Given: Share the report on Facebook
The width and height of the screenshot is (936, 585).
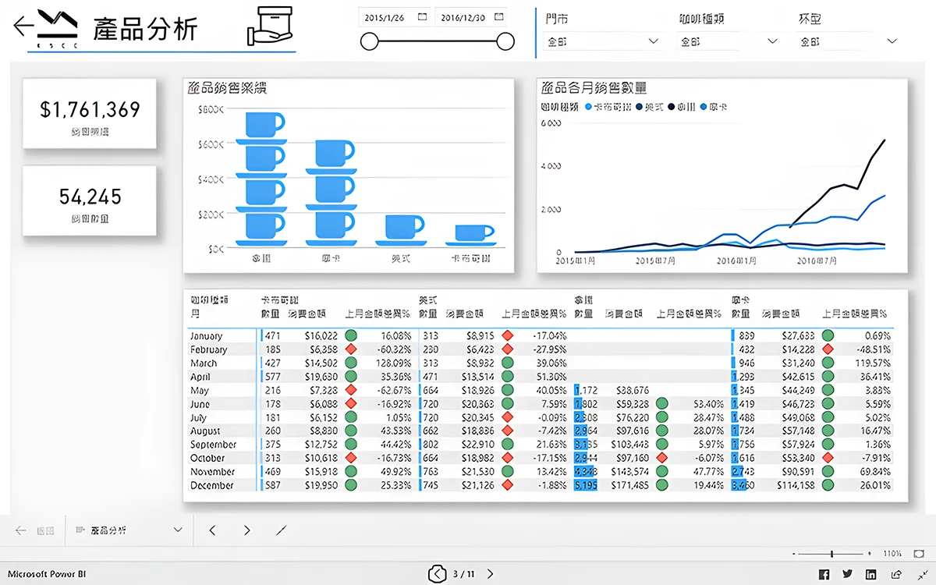Looking at the screenshot, I should click(824, 574).
